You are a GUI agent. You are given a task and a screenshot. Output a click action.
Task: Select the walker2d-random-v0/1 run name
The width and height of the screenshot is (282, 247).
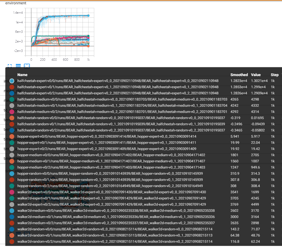tap(115, 235)
